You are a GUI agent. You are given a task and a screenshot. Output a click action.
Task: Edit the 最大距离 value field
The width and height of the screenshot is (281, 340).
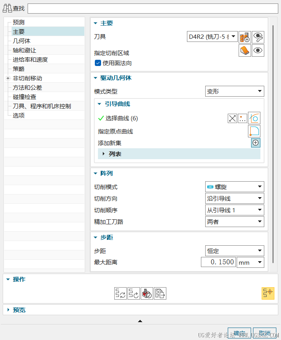point(218,262)
